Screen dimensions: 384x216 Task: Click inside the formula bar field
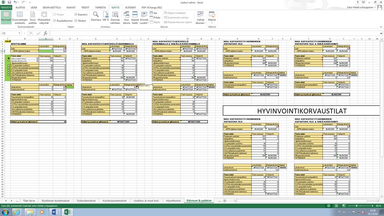214,33
